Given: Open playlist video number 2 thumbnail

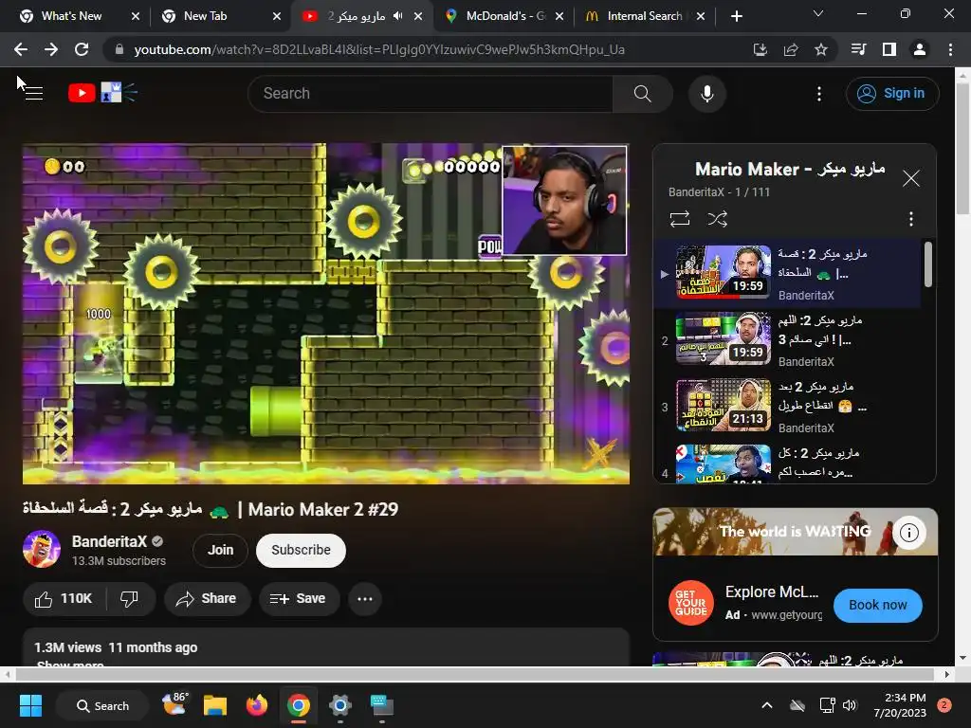Looking at the screenshot, I should point(724,338).
